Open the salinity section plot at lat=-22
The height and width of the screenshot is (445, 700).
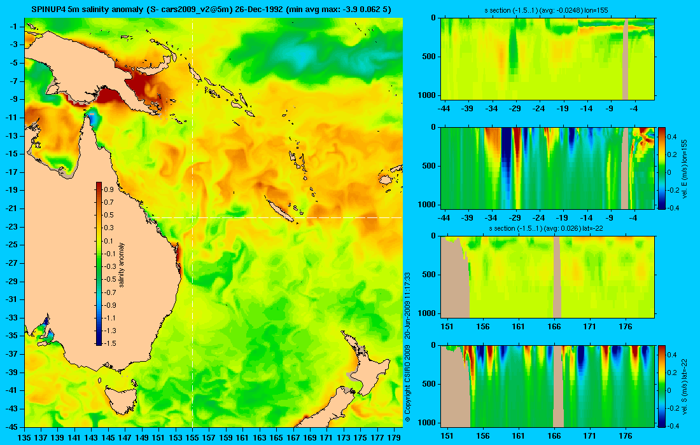point(548,277)
